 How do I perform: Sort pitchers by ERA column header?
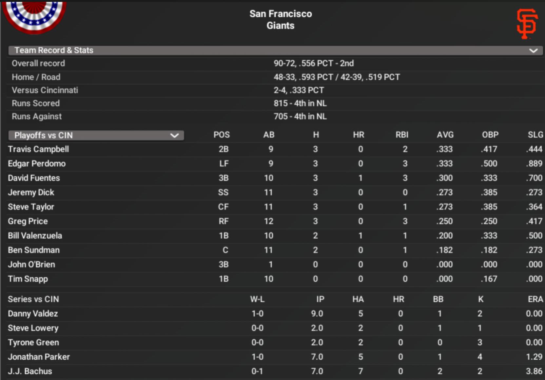535,299
